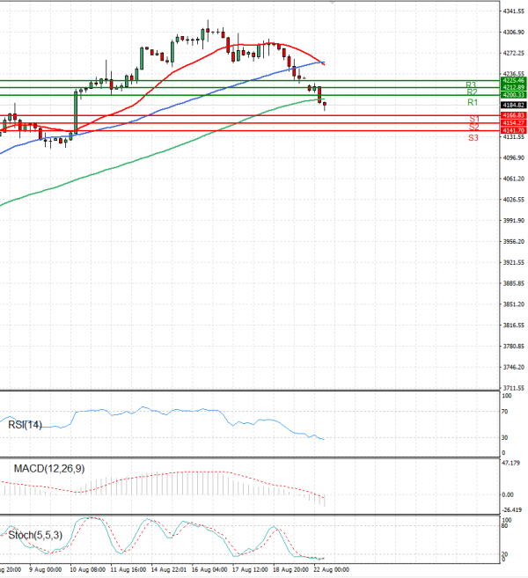Image resolution: width=528 pixels, height=578 pixels.
Task: Click the 4061.20 price axis value
Action: [514, 179]
